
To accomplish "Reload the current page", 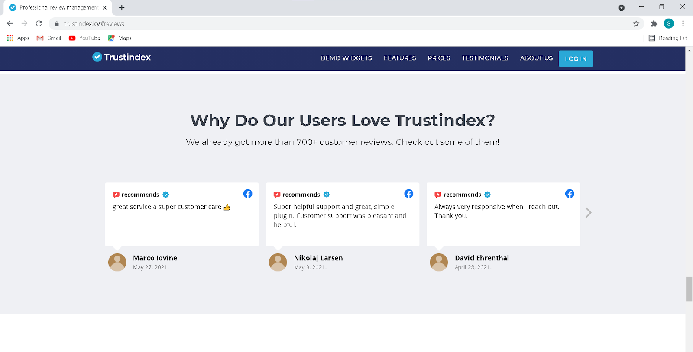I will [39, 23].
